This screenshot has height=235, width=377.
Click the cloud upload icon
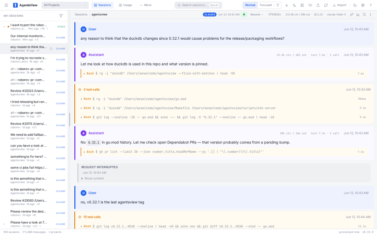pos(310,5)
